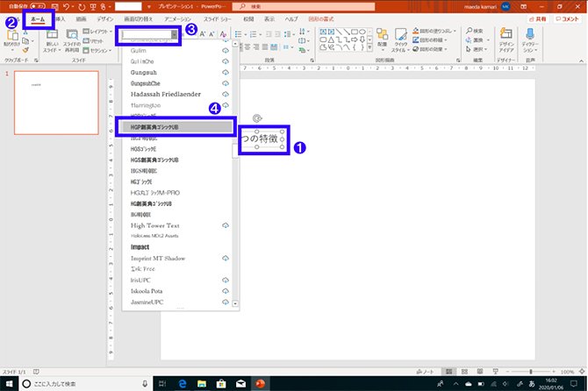Viewport: 588px width, 391px height.
Task: Click Decrease Font Size icon
Action: pos(212,34)
